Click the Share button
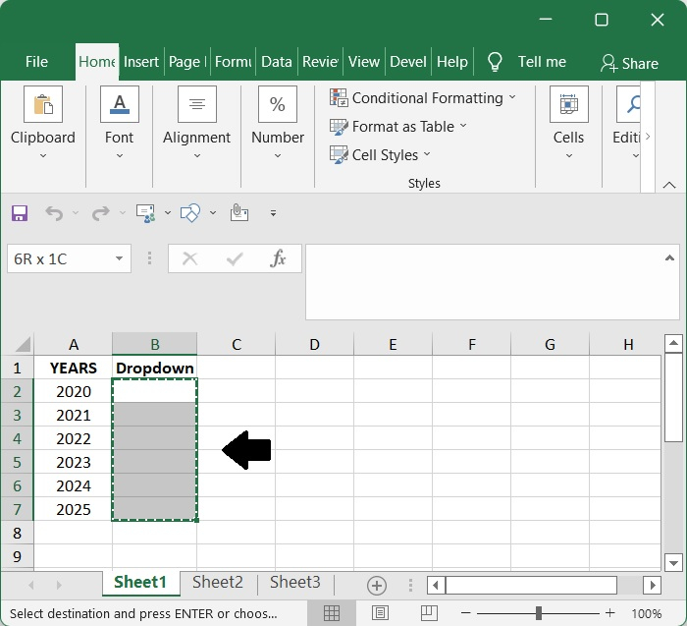Viewport: 687px width, 626px height. (629, 63)
